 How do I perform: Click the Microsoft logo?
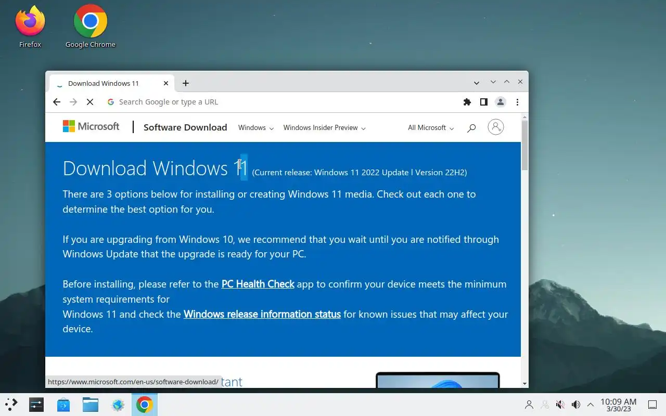[91, 126]
